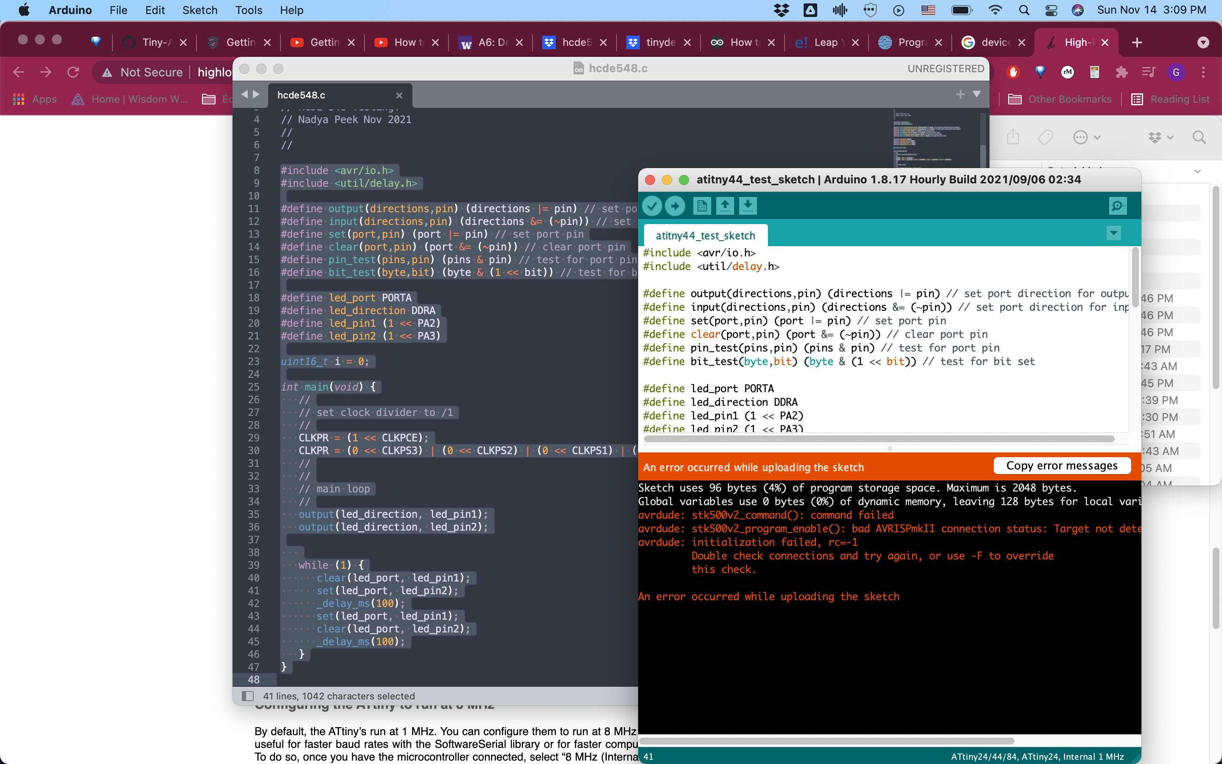1222x764 pixels.
Task: Click the Arduino editor horizontal scrollbar
Action: pyautogui.click(x=879, y=438)
